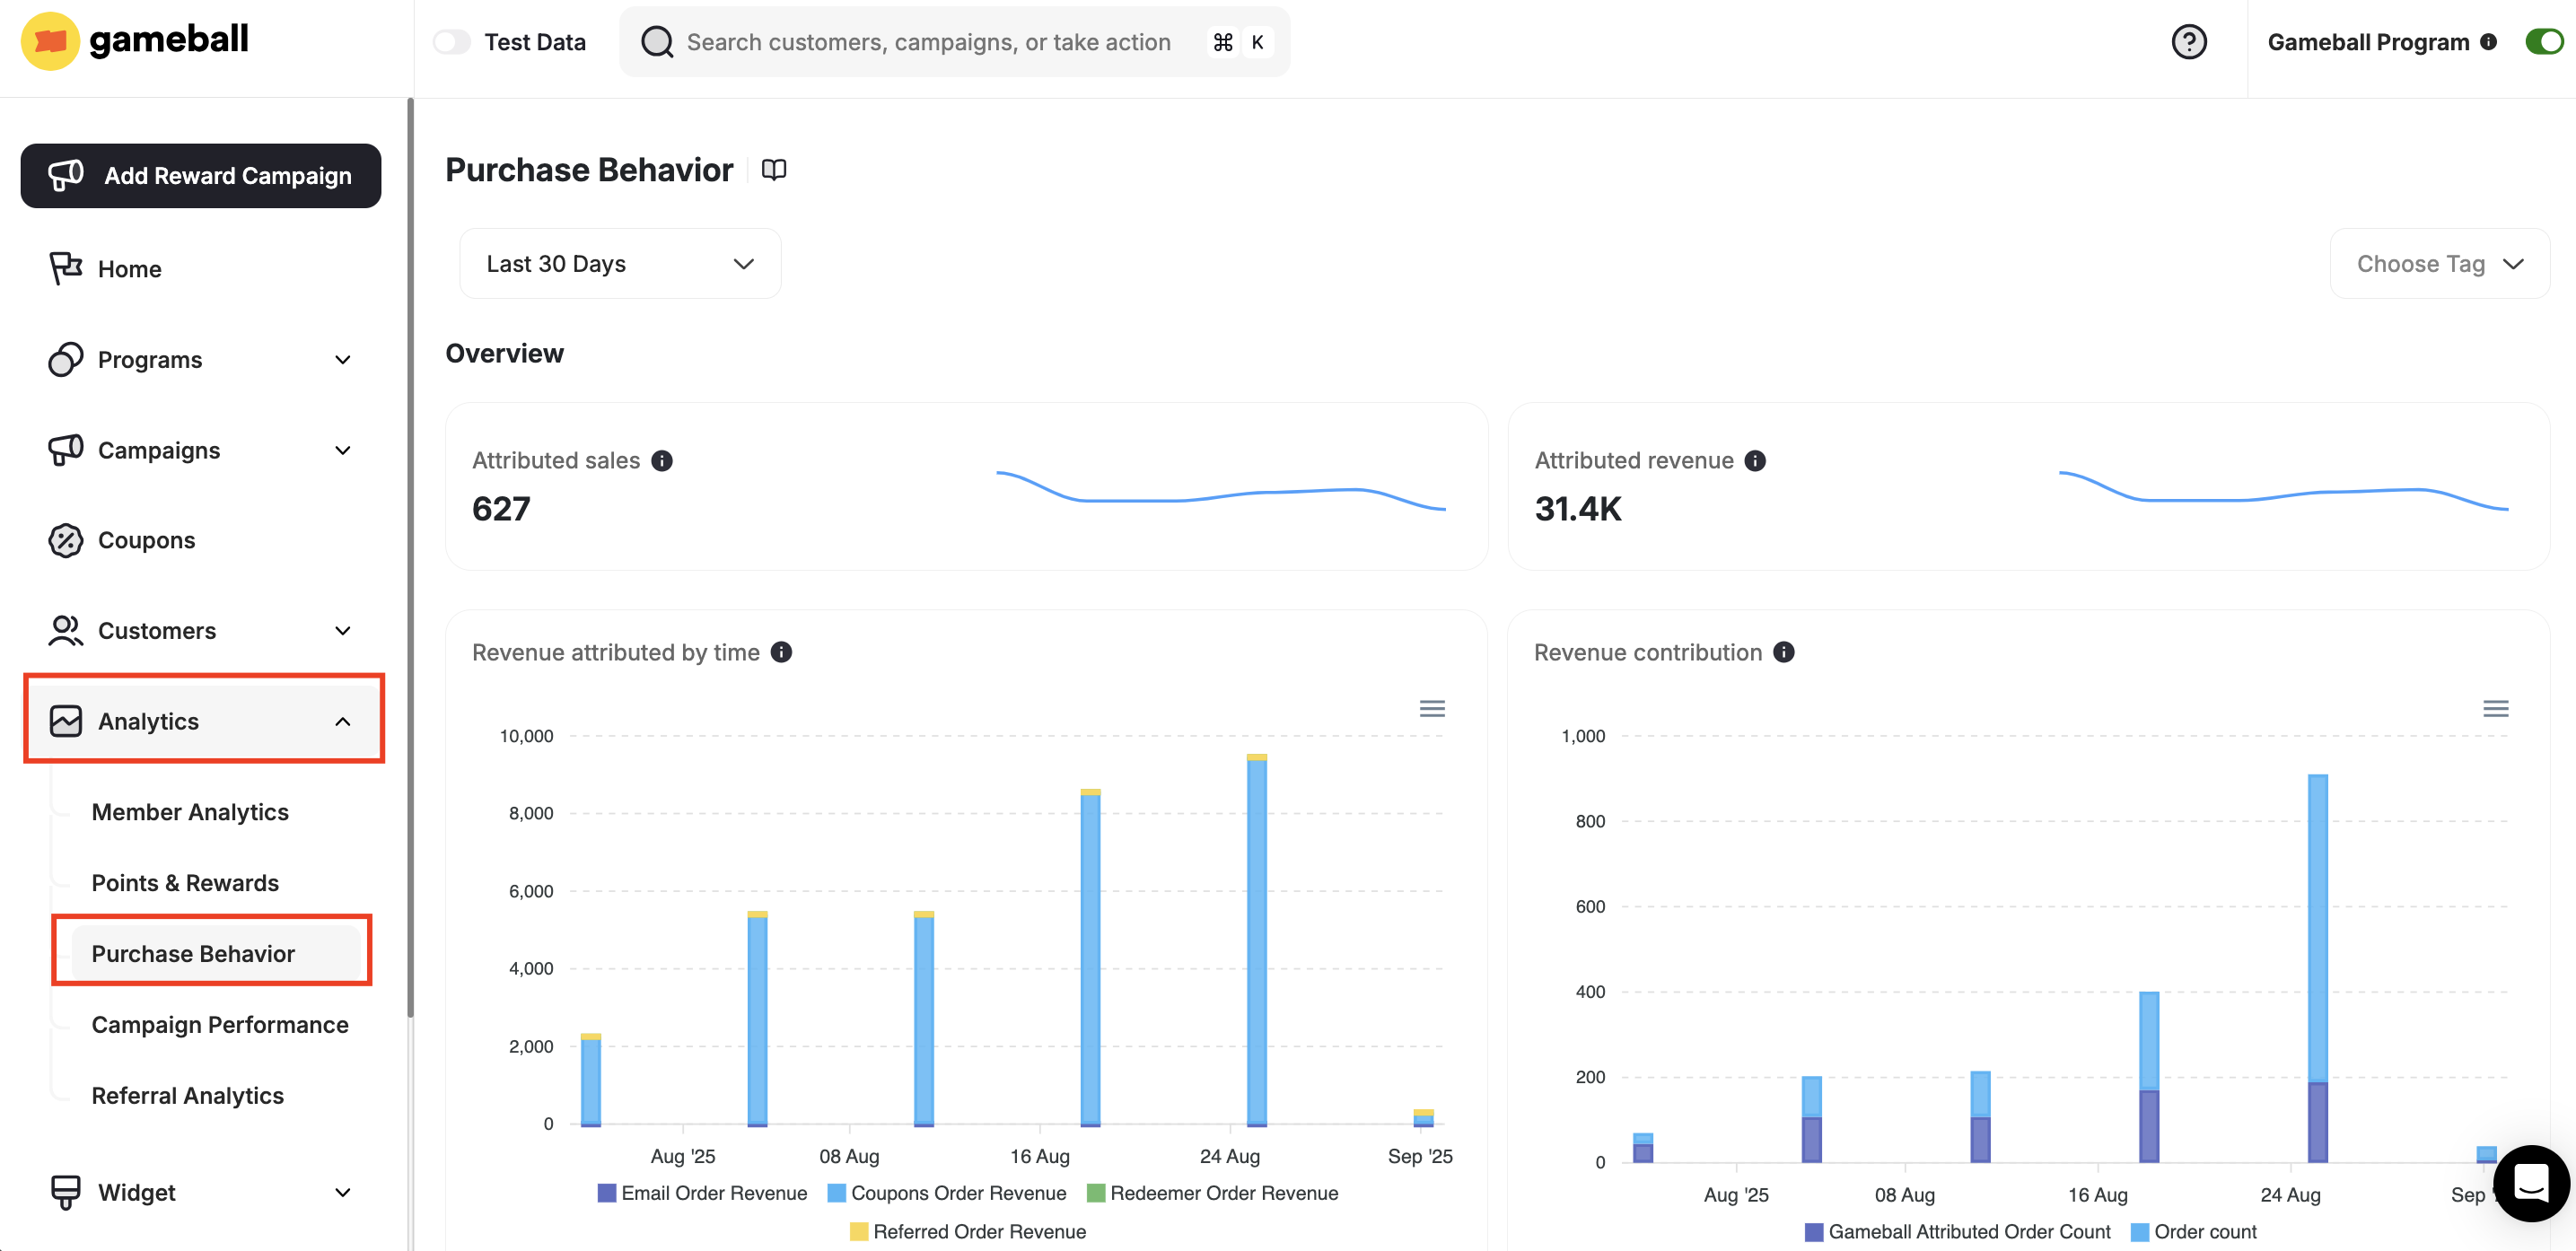The width and height of the screenshot is (2576, 1251).
Task: Click the Add Reward Campaign button
Action: click(200, 175)
